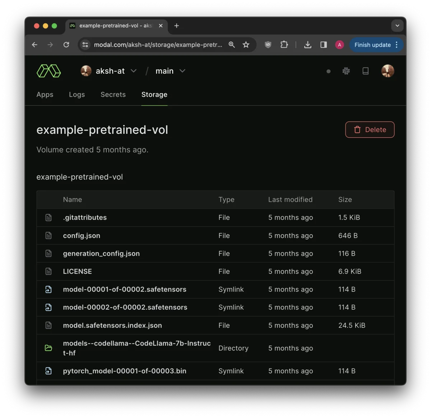Viewport: 431px width, 418px height.
Task: Click the Chrome profile 'A' avatar
Action: pyautogui.click(x=339, y=45)
